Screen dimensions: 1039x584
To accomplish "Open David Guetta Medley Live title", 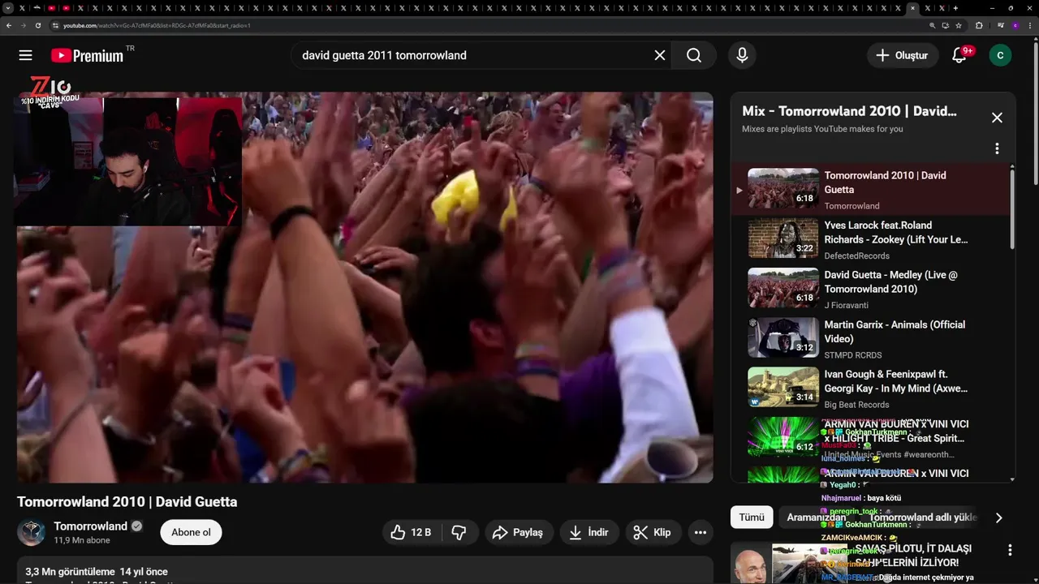I will (x=890, y=281).
